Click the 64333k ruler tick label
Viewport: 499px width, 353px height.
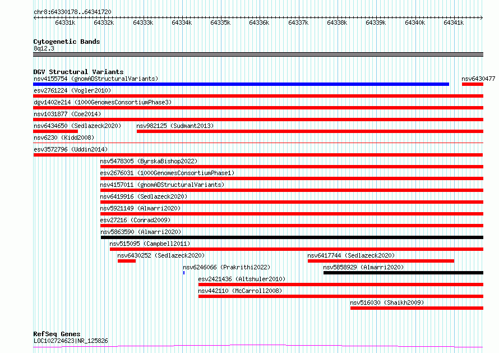pyautogui.click(x=143, y=22)
